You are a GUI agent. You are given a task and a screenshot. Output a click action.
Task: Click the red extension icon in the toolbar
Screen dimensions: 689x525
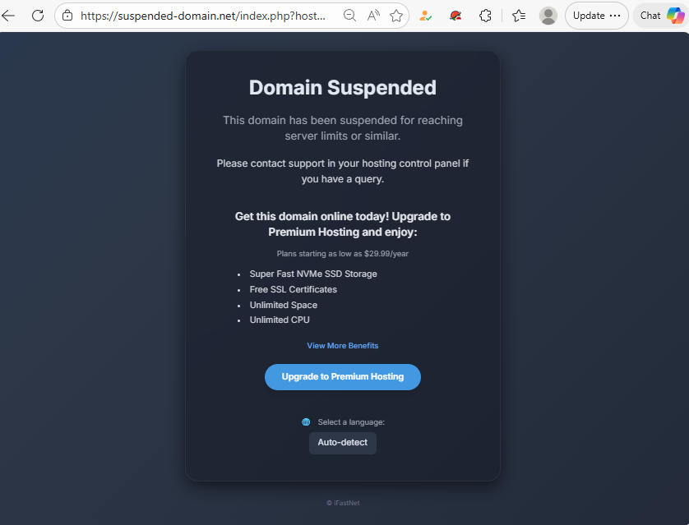coord(456,16)
